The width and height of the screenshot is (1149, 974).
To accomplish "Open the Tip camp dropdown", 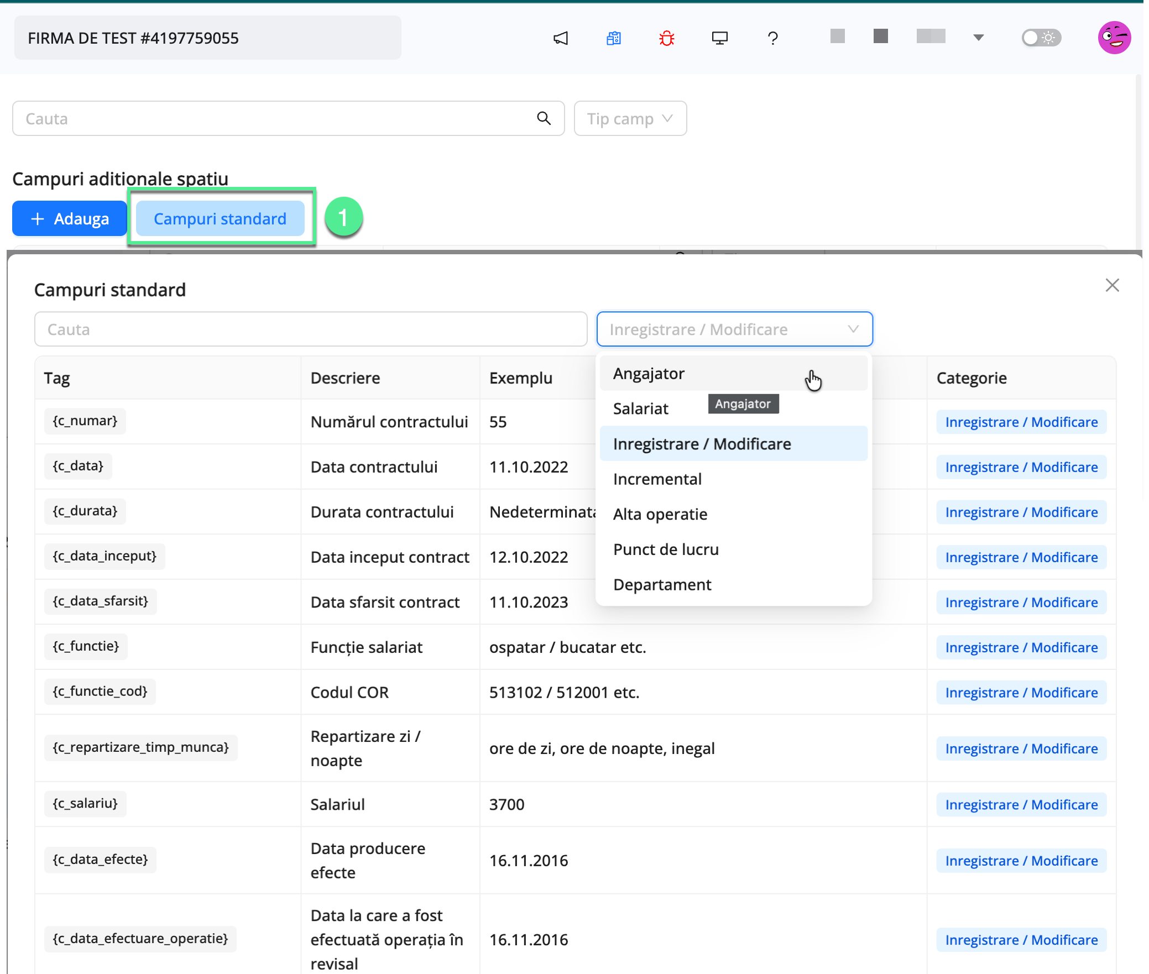I will pyautogui.click(x=630, y=118).
